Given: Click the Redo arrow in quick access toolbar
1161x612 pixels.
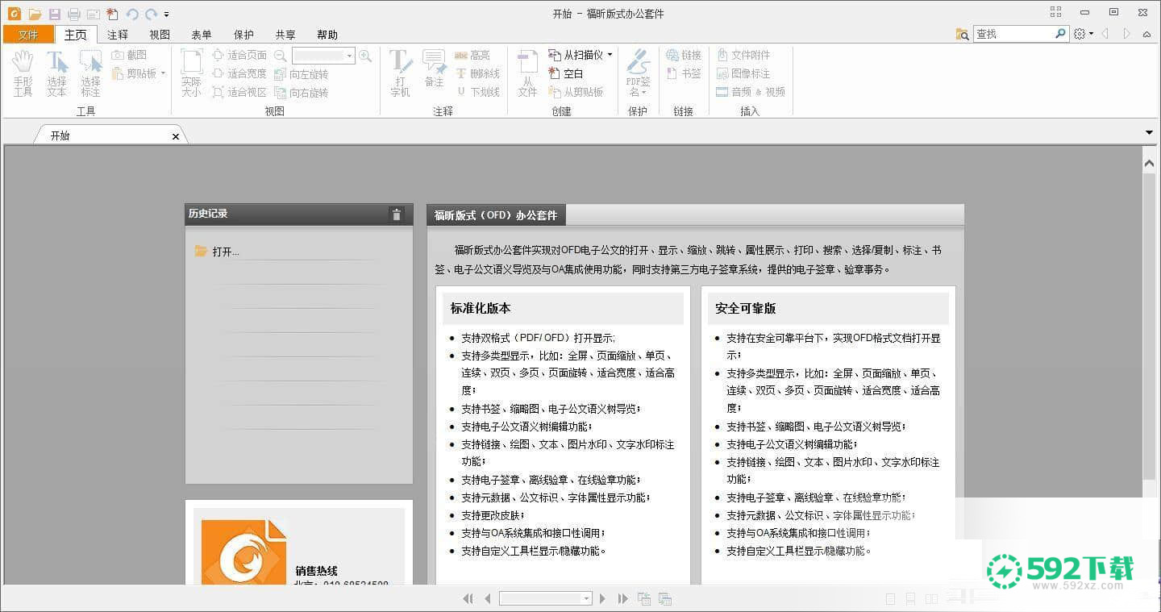Looking at the screenshot, I should pos(151,14).
